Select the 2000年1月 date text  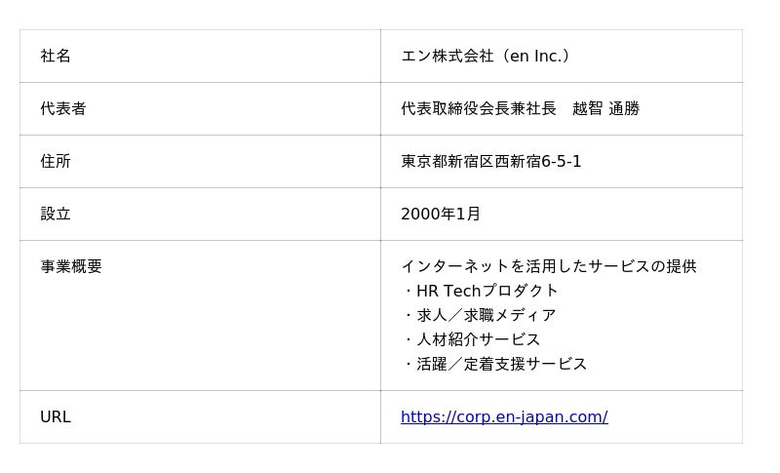[441, 215]
